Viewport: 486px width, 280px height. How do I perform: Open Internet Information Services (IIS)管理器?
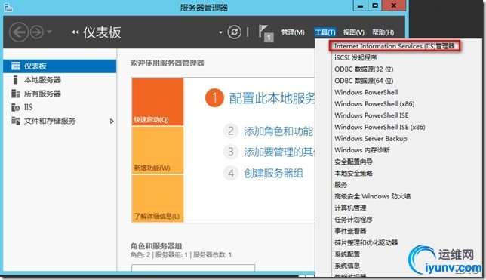pyautogui.click(x=394, y=46)
